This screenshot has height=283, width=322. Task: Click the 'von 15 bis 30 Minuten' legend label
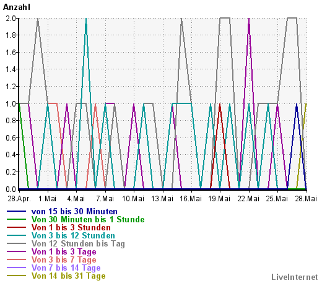[74, 212]
